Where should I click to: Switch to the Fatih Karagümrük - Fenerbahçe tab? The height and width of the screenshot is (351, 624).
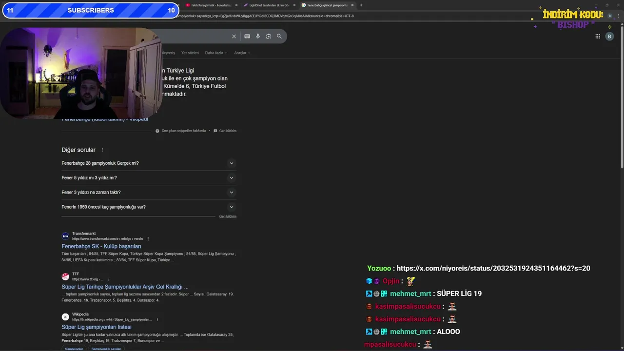[x=211, y=5]
